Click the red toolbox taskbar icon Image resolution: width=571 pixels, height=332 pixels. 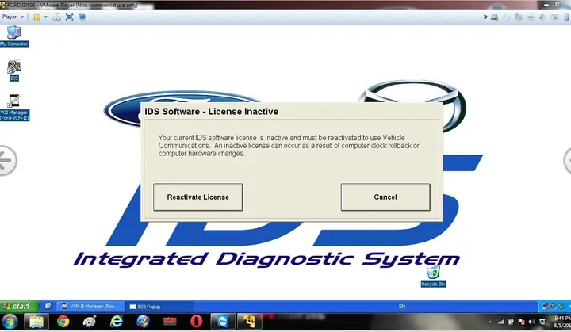(x=170, y=322)
